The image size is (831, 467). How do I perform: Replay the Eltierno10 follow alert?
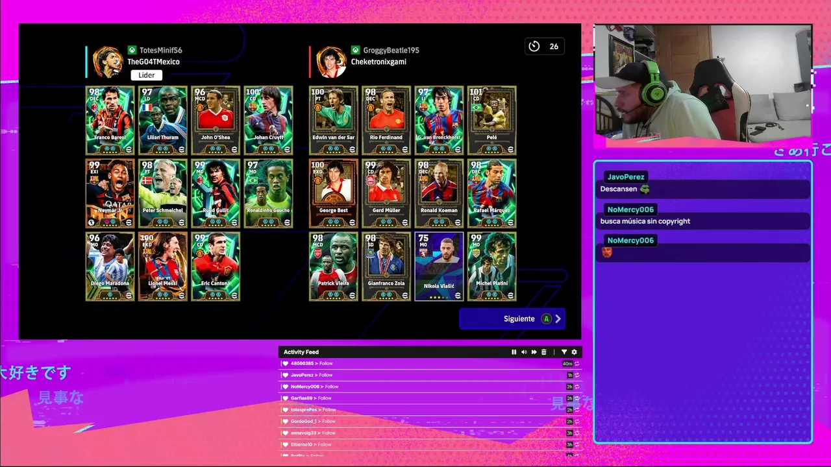tap(577, 445)
